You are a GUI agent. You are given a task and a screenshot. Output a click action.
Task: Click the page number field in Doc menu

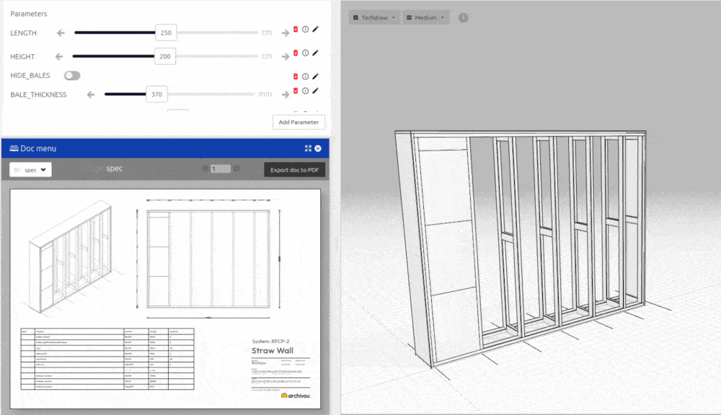point(220,169)
